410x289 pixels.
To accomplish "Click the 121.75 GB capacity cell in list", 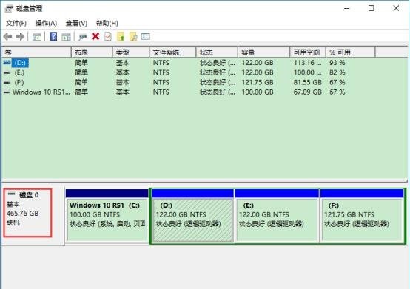I will point(258,83).
